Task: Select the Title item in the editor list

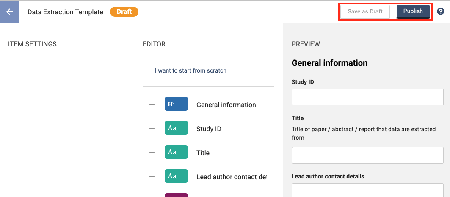Action: 203,153
